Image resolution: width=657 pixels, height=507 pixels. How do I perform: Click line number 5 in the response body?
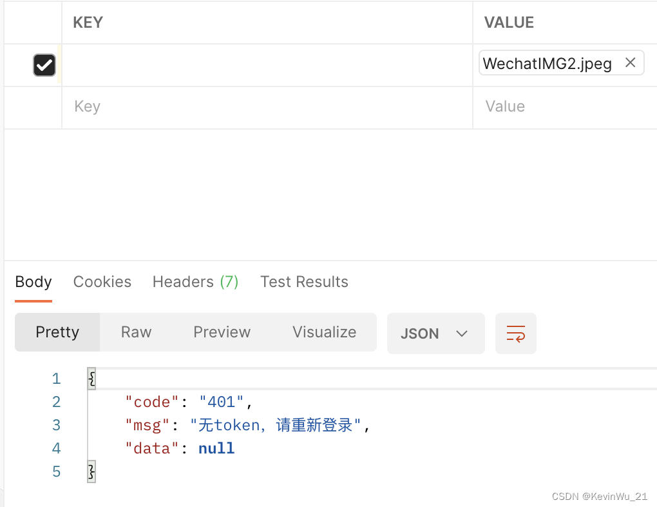56,471
